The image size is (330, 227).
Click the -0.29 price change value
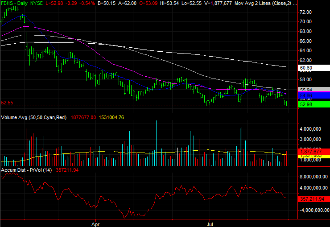click(x=71, y=3)
